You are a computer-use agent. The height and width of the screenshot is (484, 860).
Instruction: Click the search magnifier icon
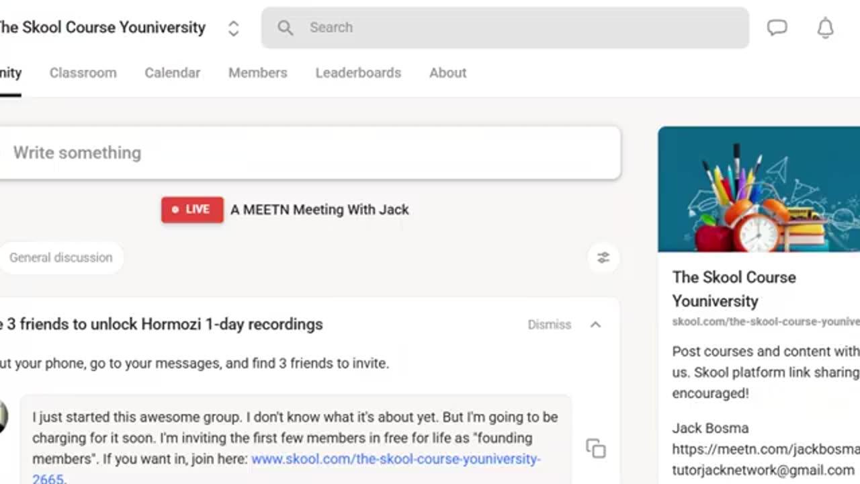point(286,28)
